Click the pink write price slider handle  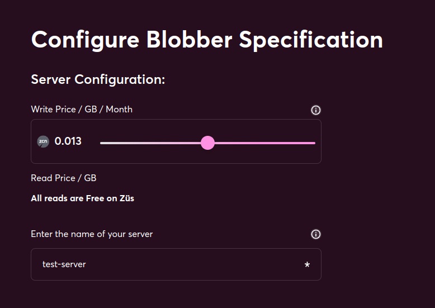pyautogui.click(x=207, y=143)
